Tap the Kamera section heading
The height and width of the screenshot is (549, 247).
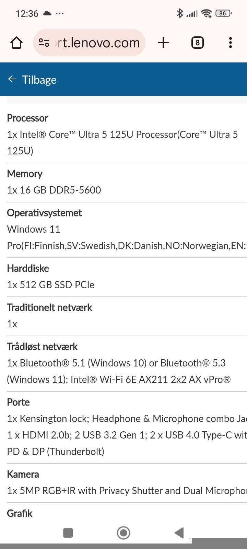[23, 474]
